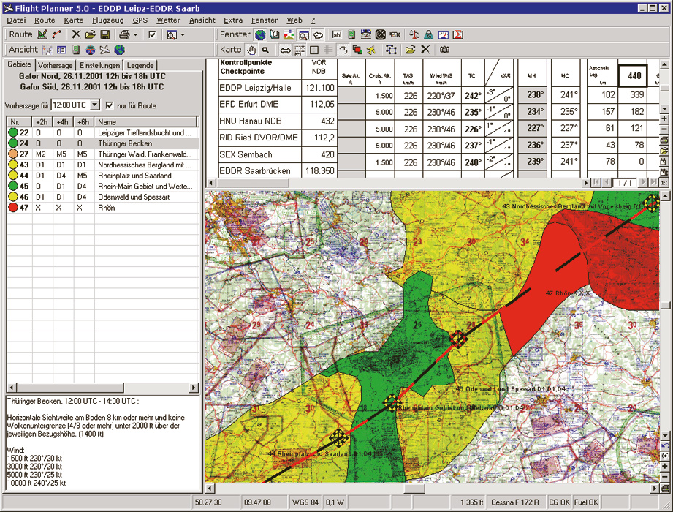Click the map's vertical scrollbar thumb
Viewport: 673px width, 512px height.
(665, 305)
